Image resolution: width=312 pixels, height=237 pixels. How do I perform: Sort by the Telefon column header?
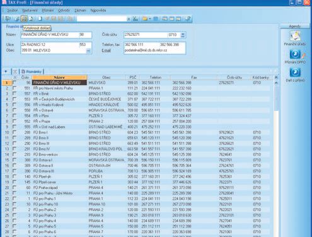coord(156,78)
